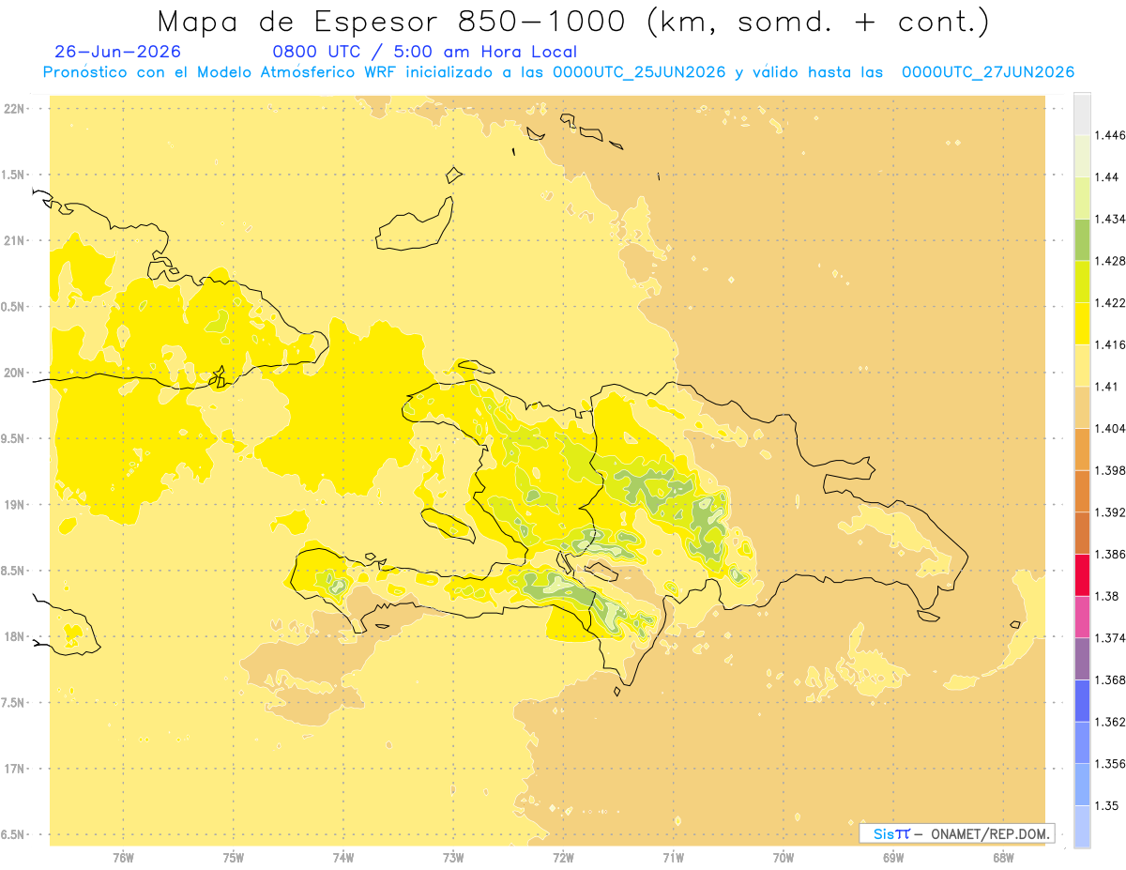
Task: Click the latitude label '19N'
Action: 13,504
